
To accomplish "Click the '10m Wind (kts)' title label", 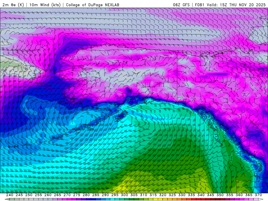I will (x=45, y=5).
